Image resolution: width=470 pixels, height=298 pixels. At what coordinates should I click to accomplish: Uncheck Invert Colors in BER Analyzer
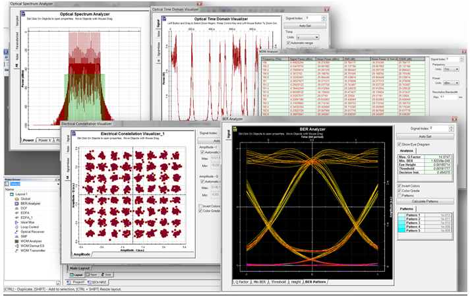(399, 186)
